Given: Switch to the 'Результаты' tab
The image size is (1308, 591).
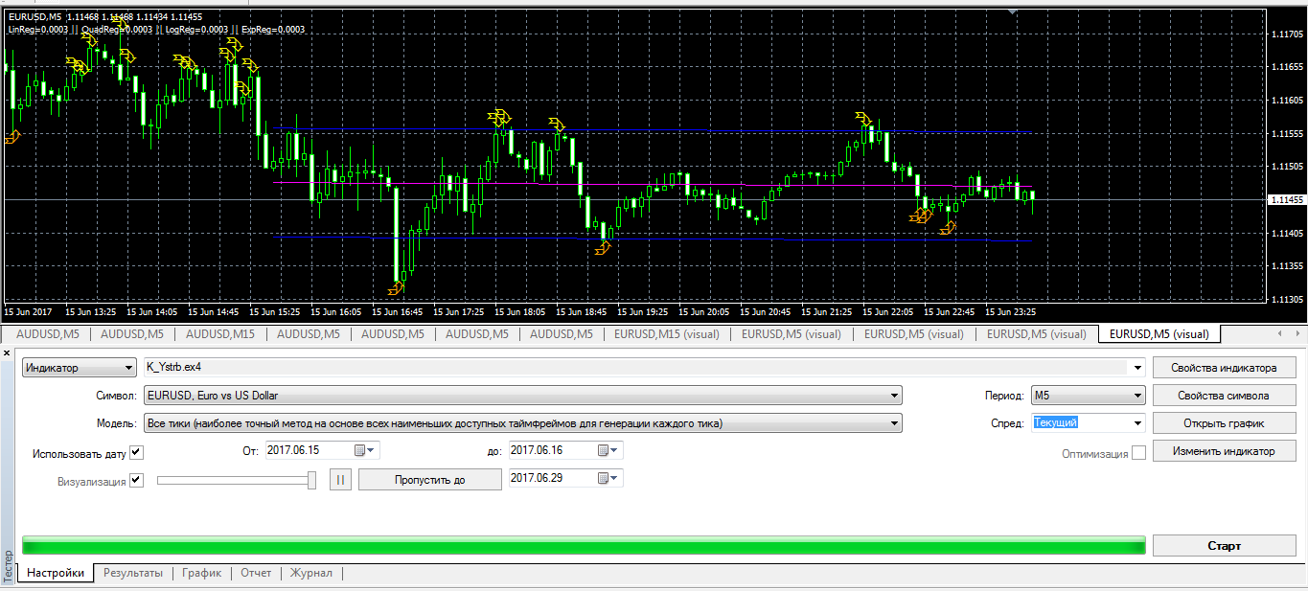Looking at the screenshot, I should pos(133,573).
